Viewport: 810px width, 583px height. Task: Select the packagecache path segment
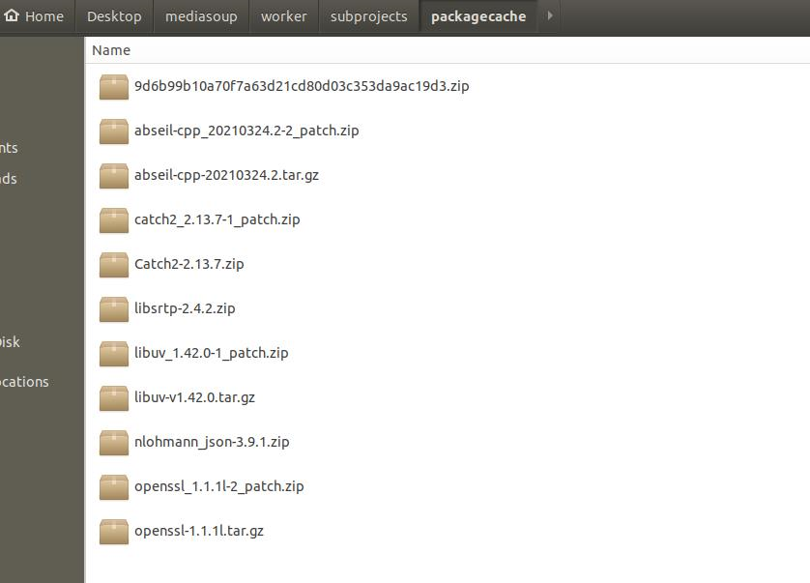click(478, 16)
